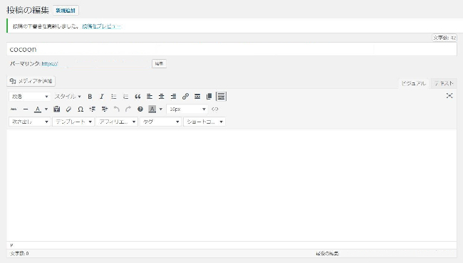Align text left

pyautogui.click(x=150, y=97)
